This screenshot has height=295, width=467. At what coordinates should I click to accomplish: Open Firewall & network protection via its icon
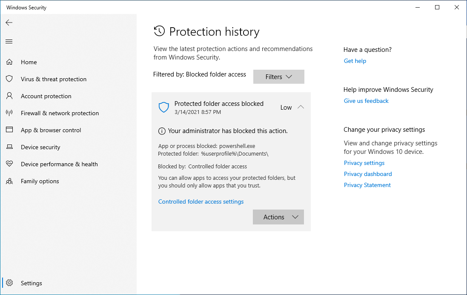[9, 113]
